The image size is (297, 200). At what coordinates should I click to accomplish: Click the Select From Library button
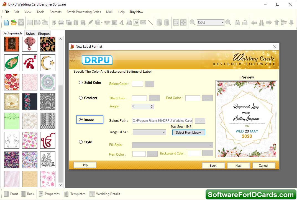pos(188,133)
